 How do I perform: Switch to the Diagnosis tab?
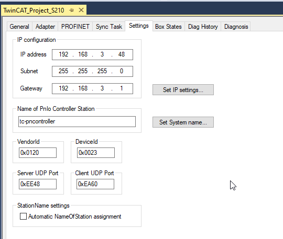[x=236, y=27]
